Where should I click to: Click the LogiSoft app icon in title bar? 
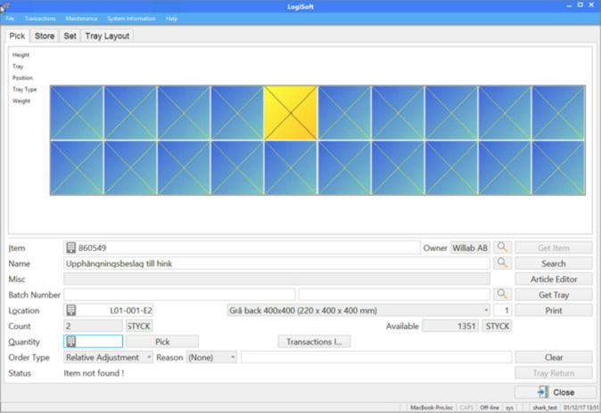pyautogui.click(x=4, y=6)
